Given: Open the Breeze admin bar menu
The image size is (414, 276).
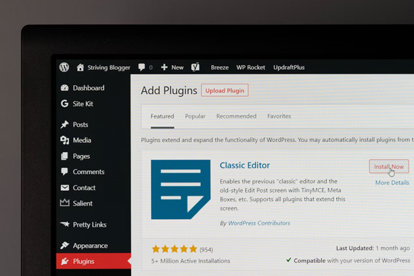Looking at the screenshot, I should 220,68.
